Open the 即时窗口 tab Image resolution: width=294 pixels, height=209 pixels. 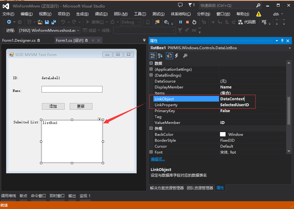pyautogui.click(x=57, y=196)
